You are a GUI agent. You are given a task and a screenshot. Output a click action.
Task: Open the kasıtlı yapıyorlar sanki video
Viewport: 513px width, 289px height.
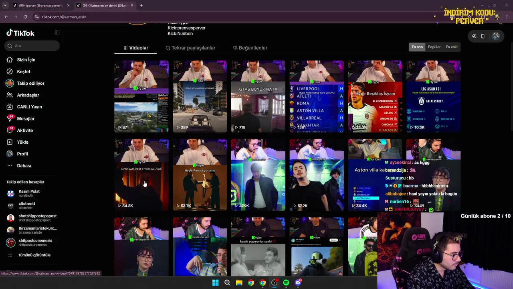(x=258, y=246)
